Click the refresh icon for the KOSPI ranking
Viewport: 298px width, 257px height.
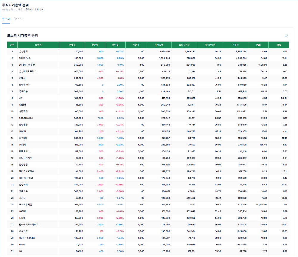tap(286, 36)
